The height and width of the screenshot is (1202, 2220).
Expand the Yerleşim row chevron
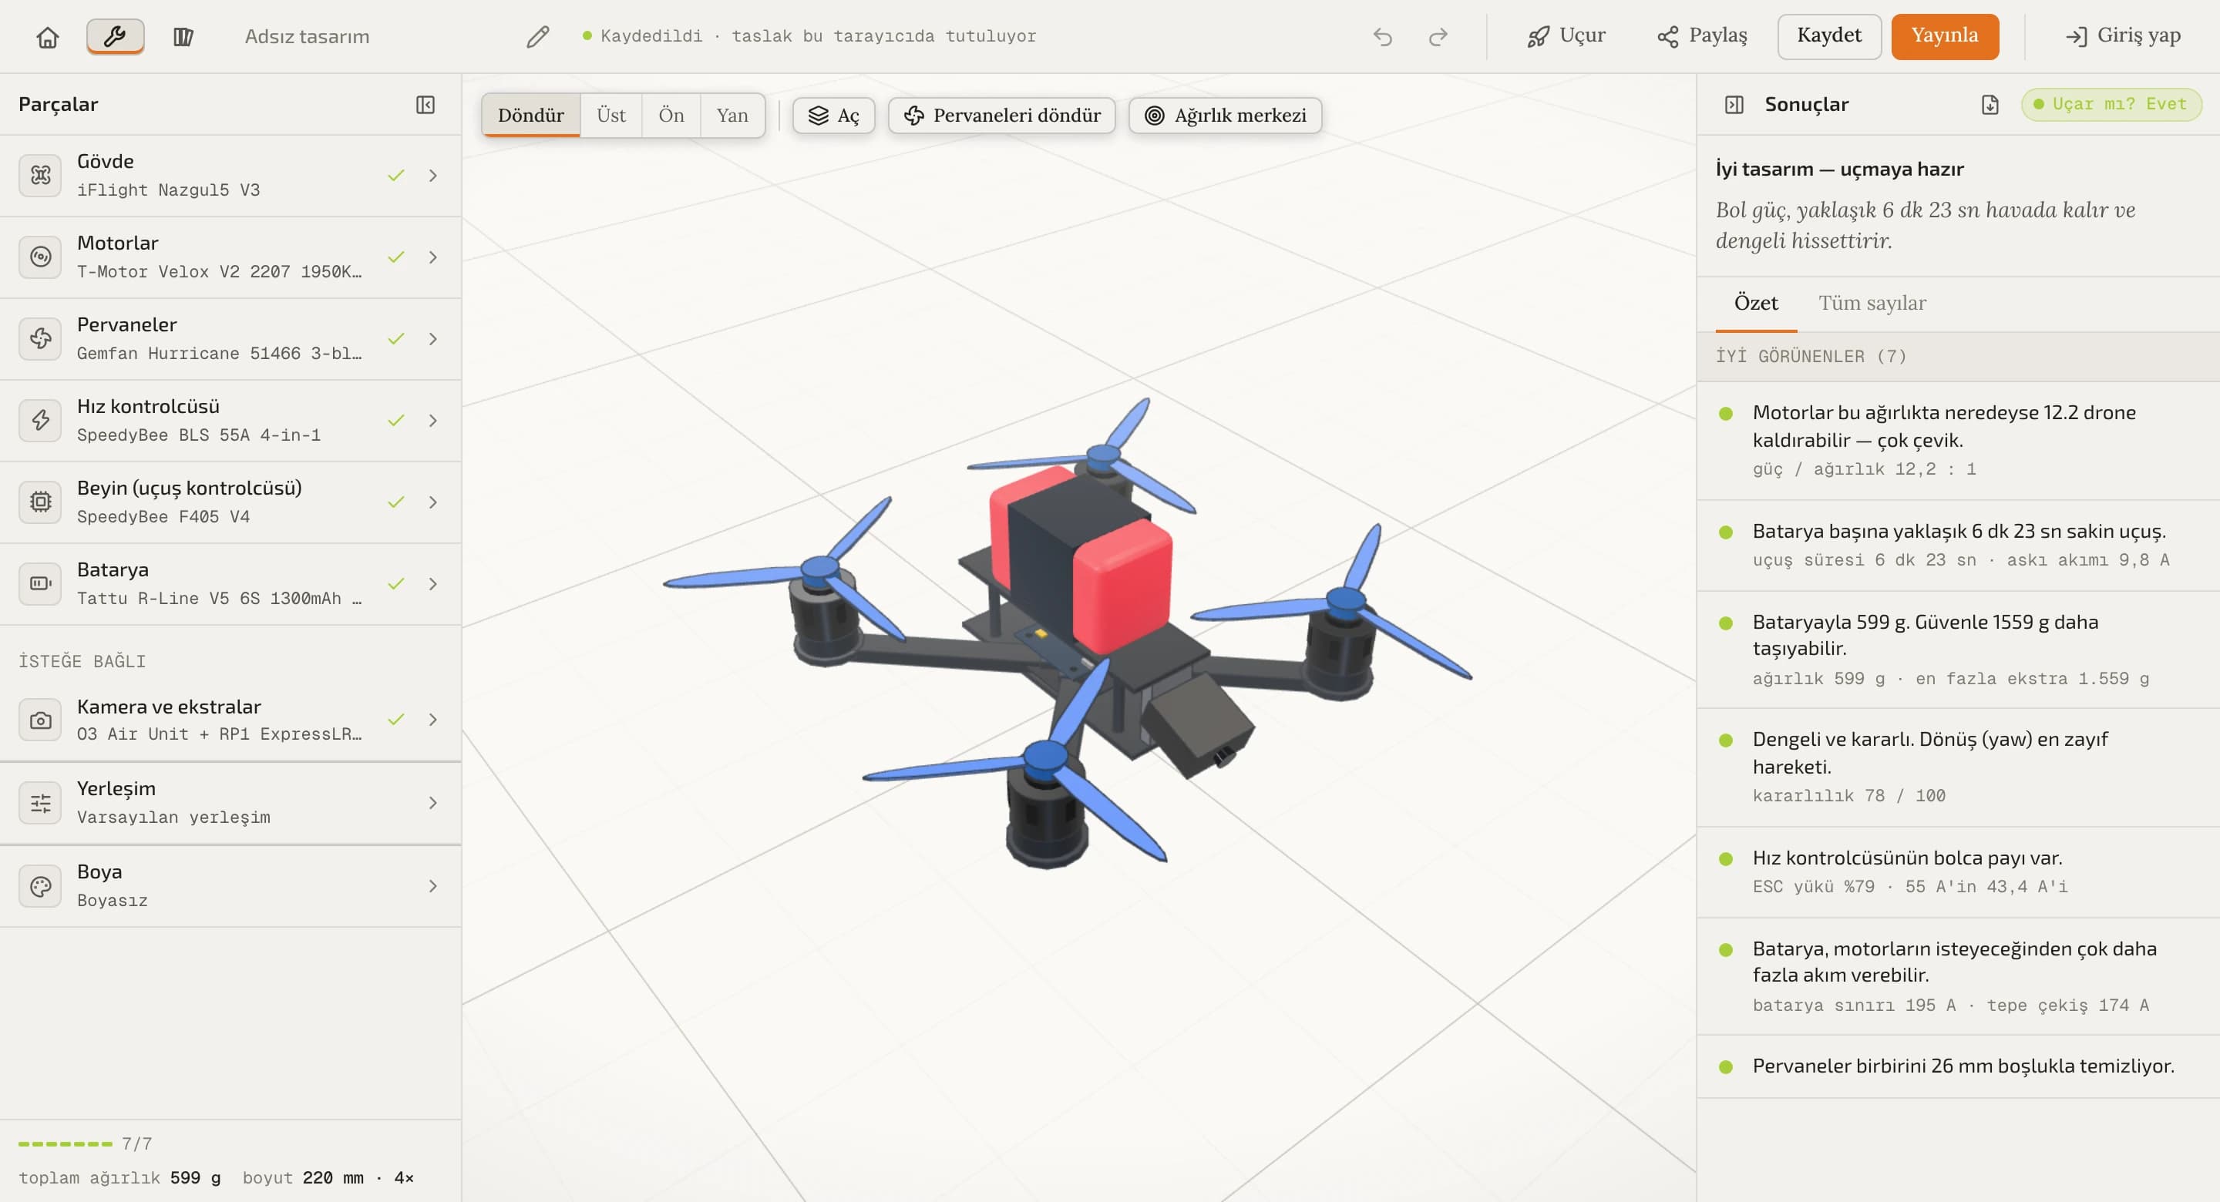[x=432, y=802]
